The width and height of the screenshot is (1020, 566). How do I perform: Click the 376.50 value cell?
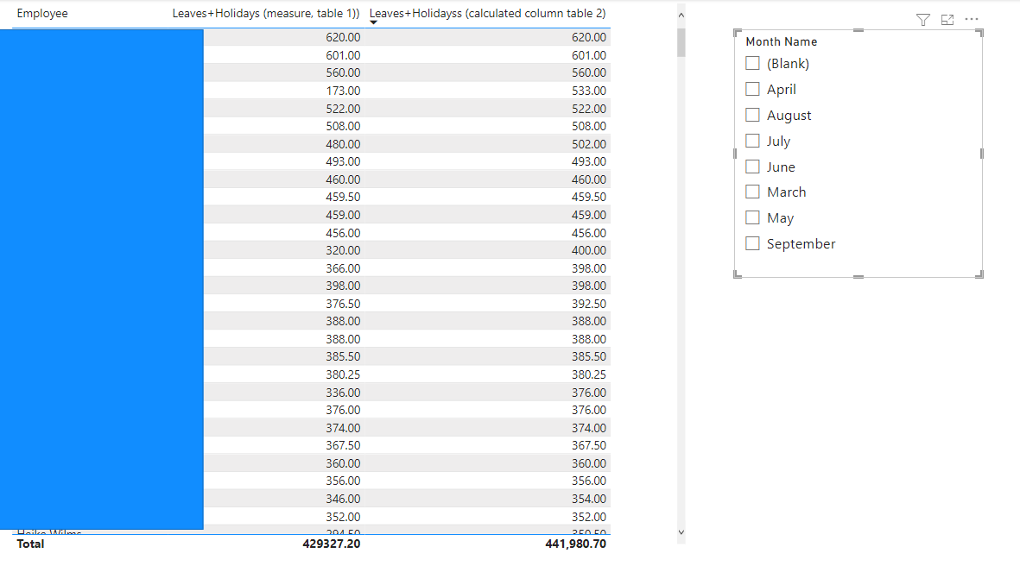point(343,304)
